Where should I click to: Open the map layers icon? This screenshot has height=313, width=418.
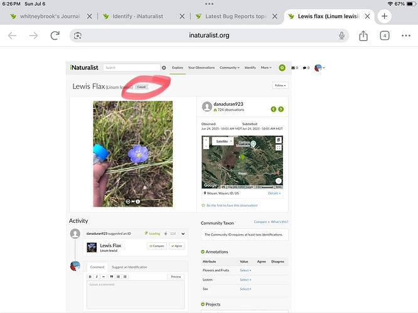(x=278, y=140)
